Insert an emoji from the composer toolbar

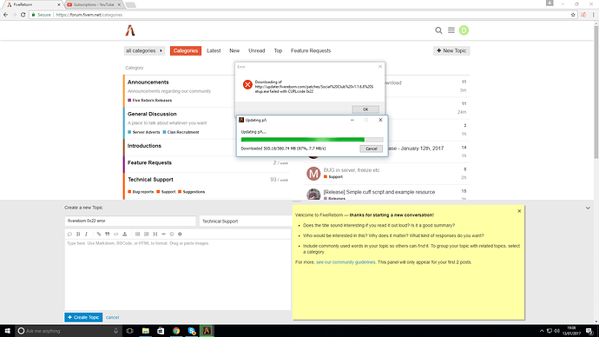point(172,234)
